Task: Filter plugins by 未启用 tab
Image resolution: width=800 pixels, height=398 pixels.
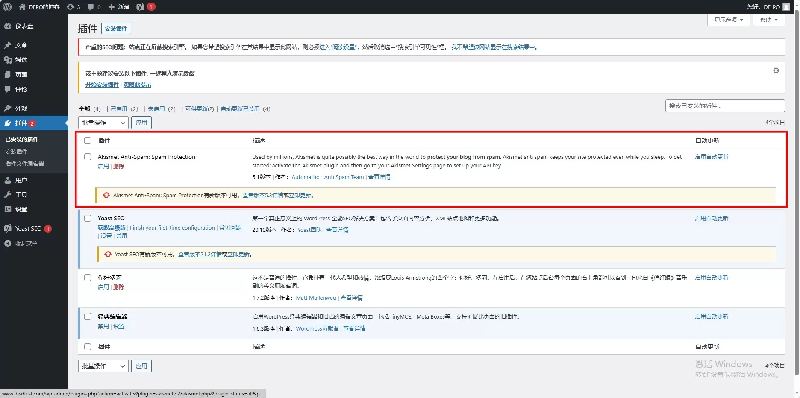Action: pyautogui.click(x=156, y=109)
